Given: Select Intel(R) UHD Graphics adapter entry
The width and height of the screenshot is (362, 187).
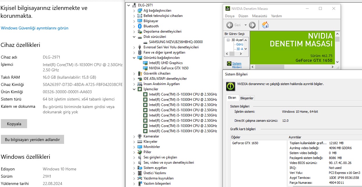Looking at the screenshot, I should click(x=166, y=63).
